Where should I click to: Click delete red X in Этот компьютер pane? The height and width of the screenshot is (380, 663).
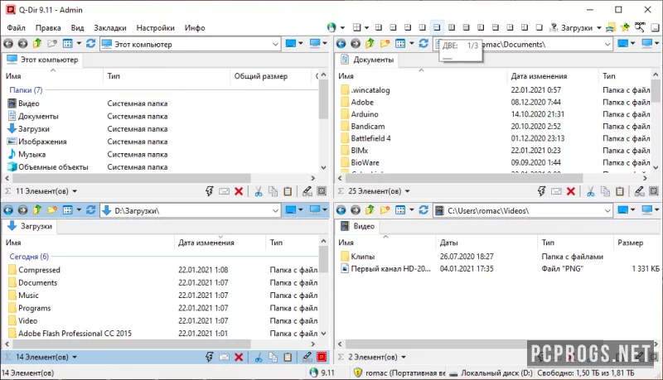[239, 191]
